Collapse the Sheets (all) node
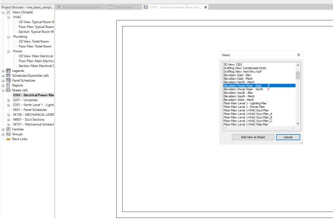Screen dimensions: 333x219 (3, 90)
